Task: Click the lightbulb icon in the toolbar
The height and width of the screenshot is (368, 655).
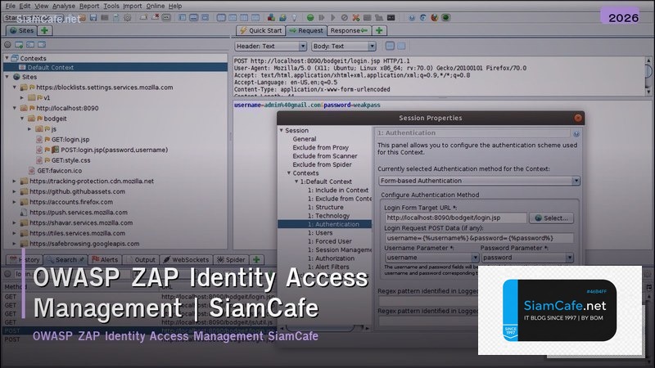Action: (x=294, y=17)
